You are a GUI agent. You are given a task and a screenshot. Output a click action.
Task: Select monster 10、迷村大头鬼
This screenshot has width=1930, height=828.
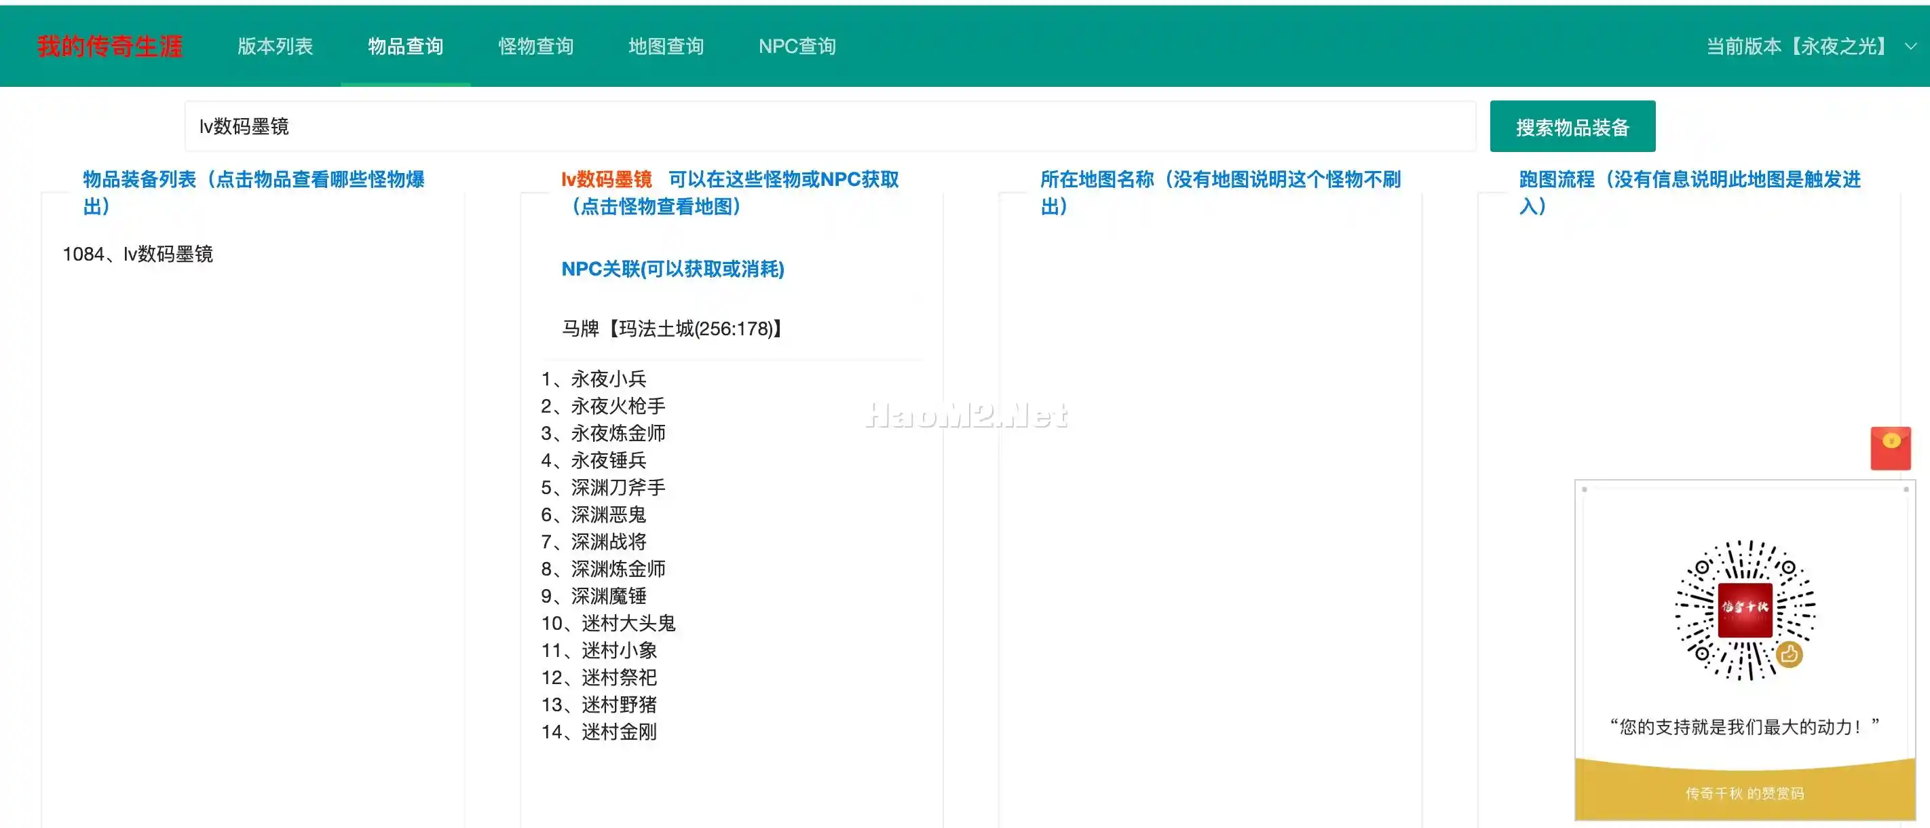pos(608,622)
